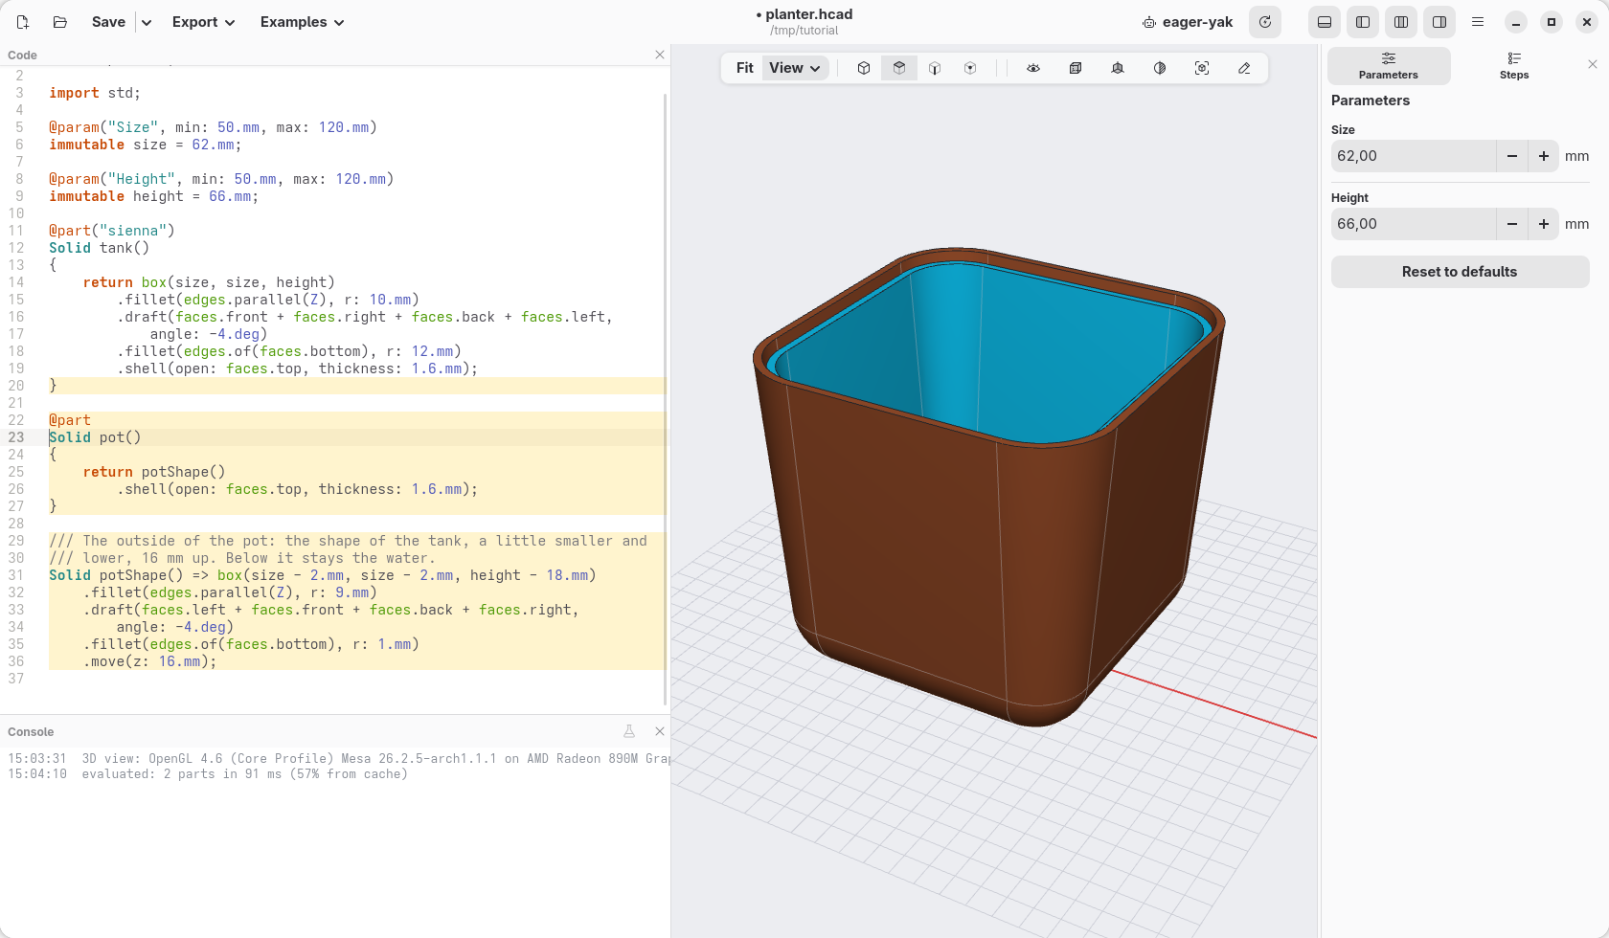The width and height of the screenshot is (1609, 938).
Task: Toggle the right sidebar panel layout button
Action: (1439, 22)
